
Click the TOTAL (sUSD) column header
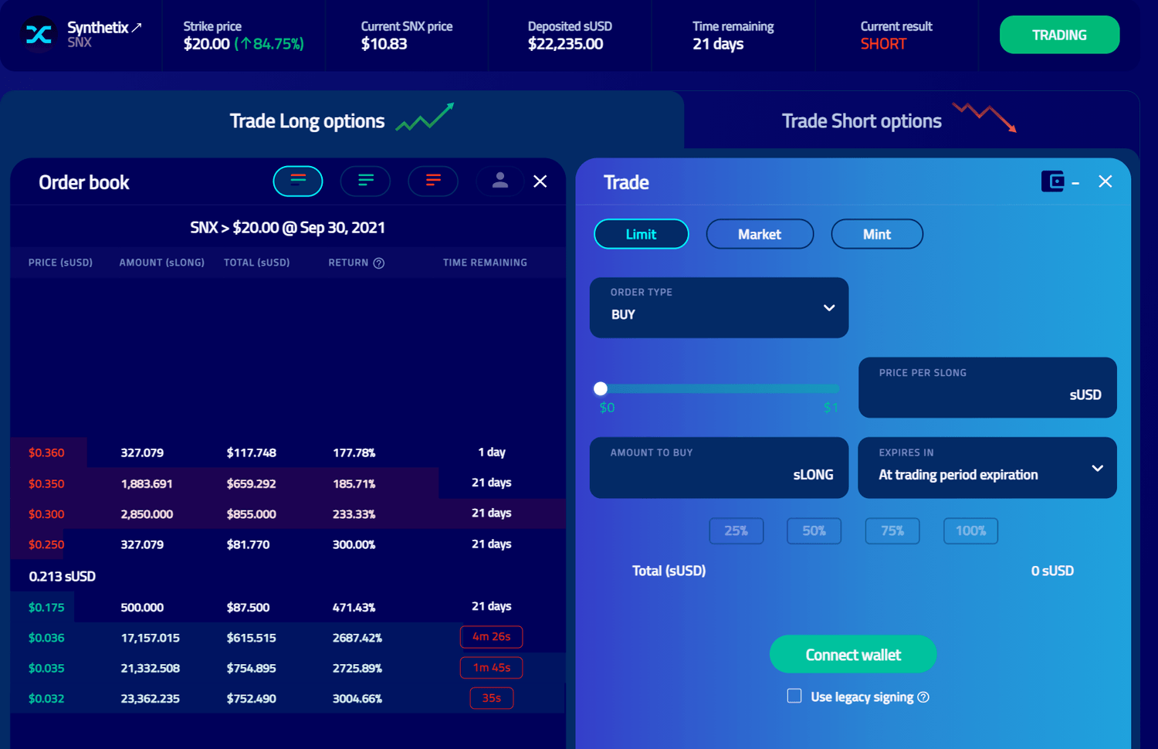pyautogui.click(x=257, y=263)
